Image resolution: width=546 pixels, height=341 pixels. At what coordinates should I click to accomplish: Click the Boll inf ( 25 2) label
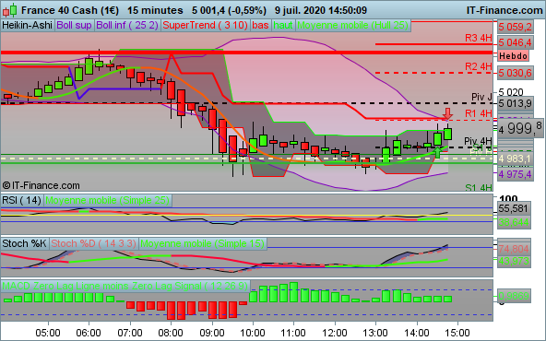click(x=127, y=26)
